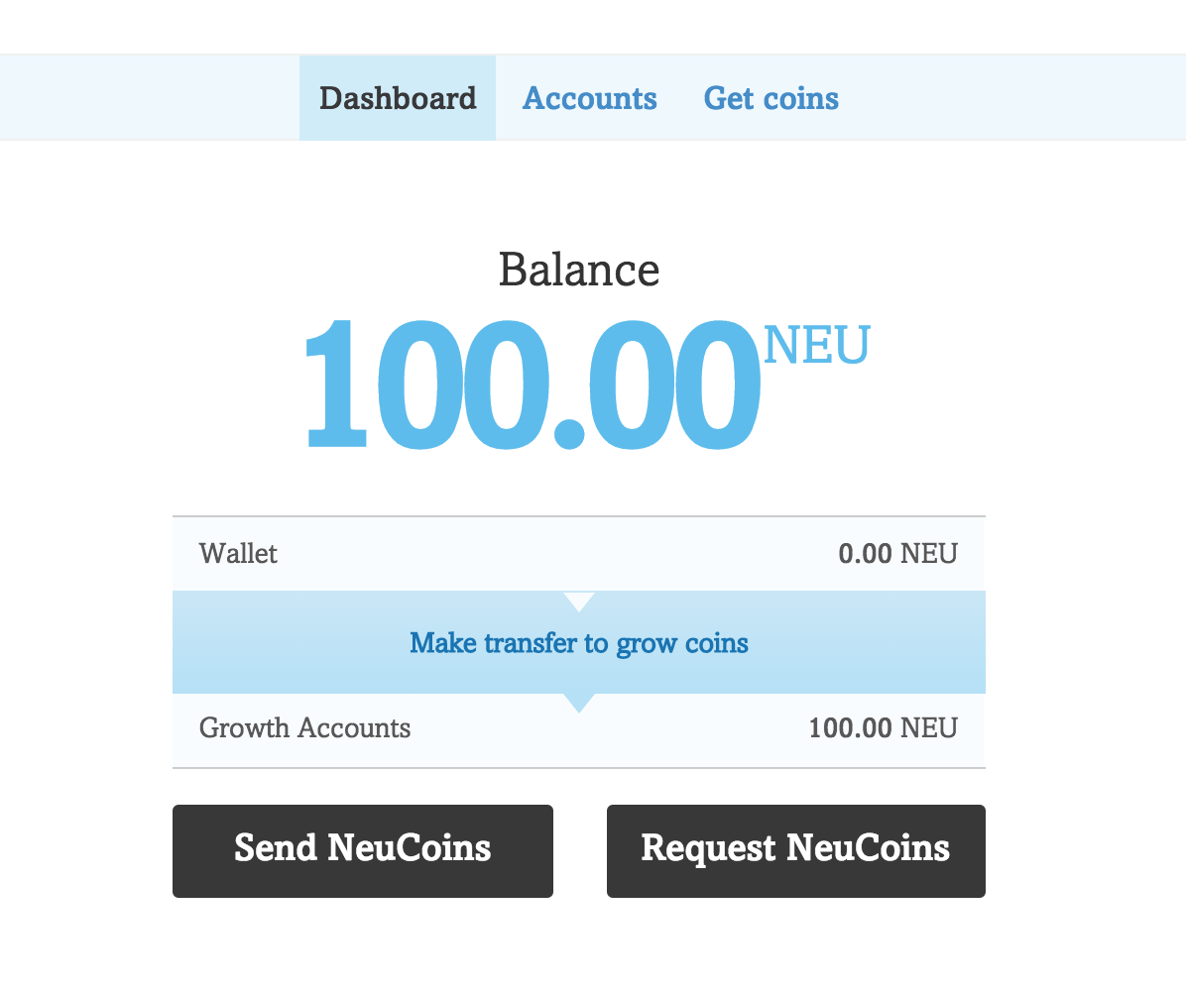Click the 0.00 amount in Wallet row
This screenshot has width=1186, height=991.
point(865,553)
